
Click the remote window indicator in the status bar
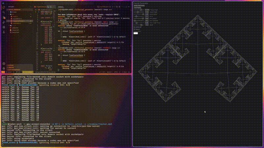pos(3,72)
